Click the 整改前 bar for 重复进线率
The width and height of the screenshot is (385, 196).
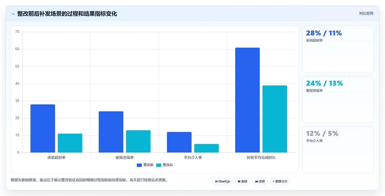(111, 132)
